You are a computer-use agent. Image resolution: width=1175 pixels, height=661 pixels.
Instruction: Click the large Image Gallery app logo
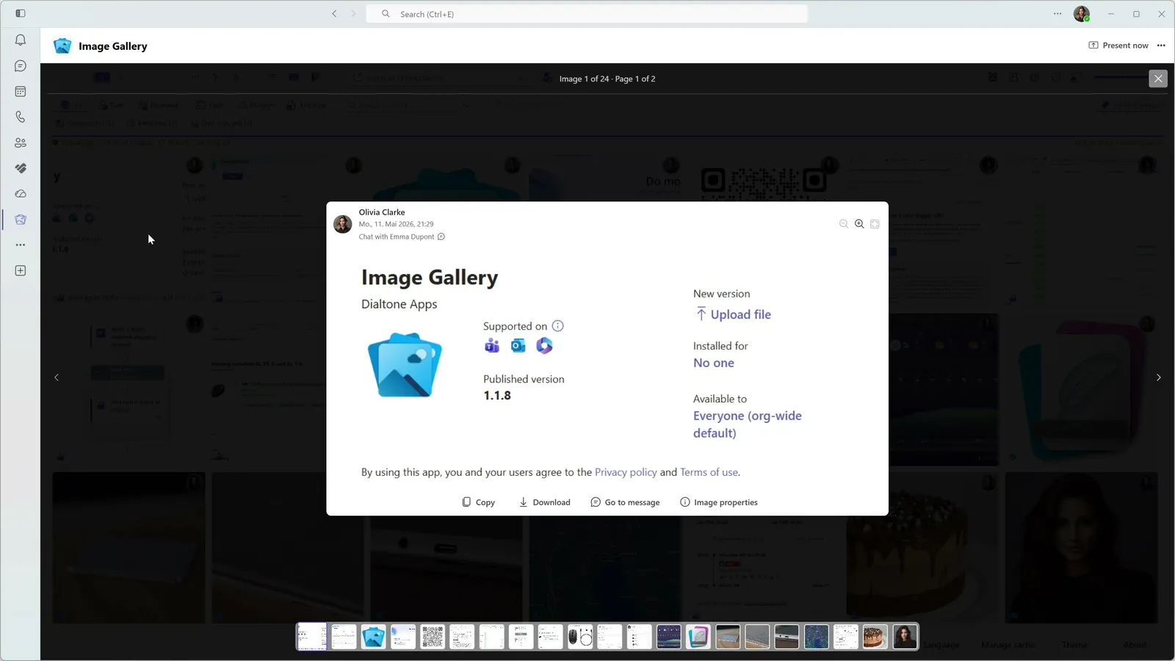pos(405,365)
